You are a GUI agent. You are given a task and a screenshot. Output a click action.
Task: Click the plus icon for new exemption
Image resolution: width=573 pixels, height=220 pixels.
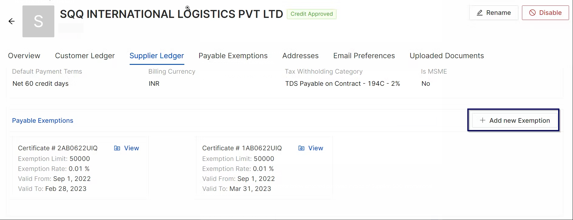pyautogui.click(x=483, y=120)
